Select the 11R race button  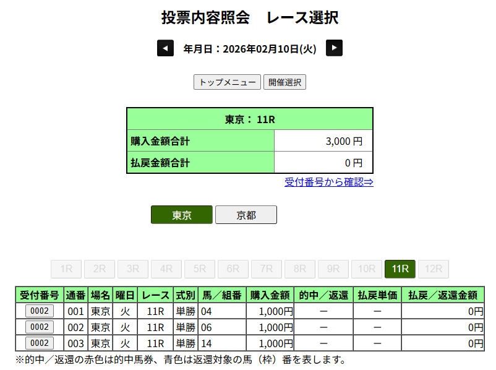[x=400, y=269]
